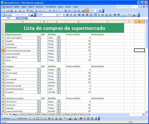The width and height of the screenshot is (149, 124).
Task: Expand Gramas dropdown in row 20
Action: (x=59, y=85)
